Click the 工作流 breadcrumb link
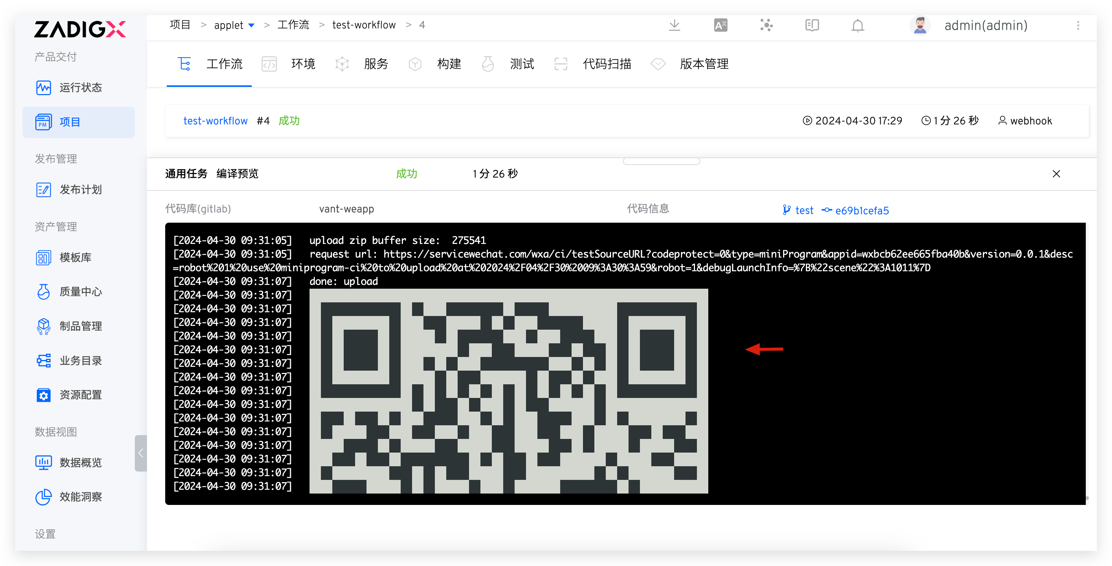The height and width of the screenshot is (566, 1112). tap(293, 25)
